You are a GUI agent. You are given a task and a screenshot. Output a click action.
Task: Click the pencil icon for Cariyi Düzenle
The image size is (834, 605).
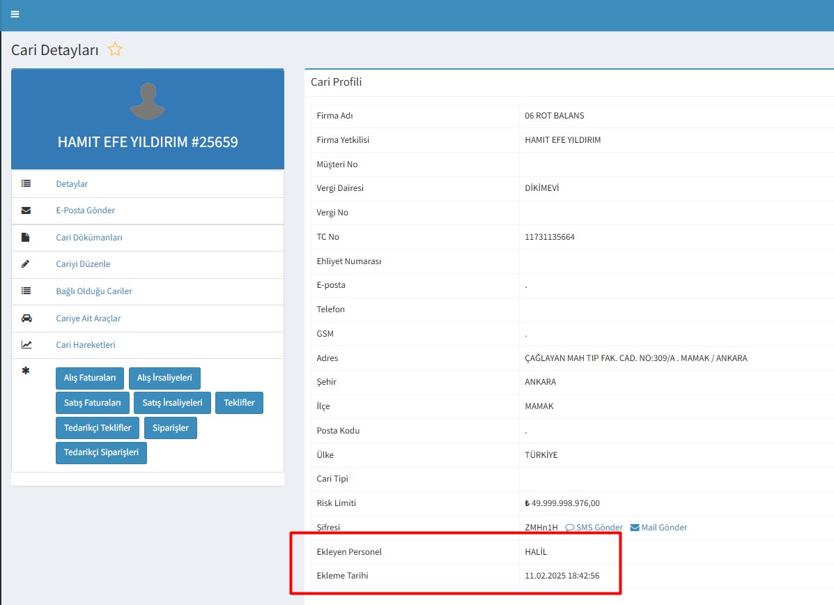[x=26, y=264]
